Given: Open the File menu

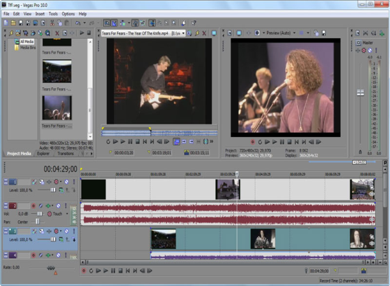Looking at the screenshot, I should (7, 14).
